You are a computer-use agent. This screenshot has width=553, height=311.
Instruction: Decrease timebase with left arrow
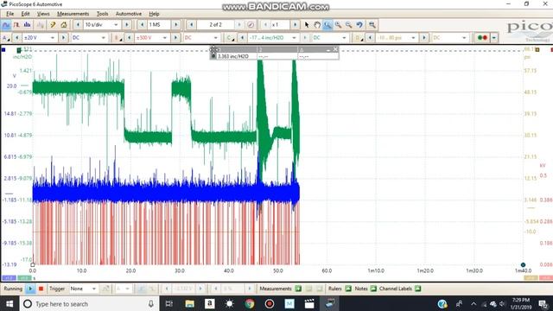[78, 25]
